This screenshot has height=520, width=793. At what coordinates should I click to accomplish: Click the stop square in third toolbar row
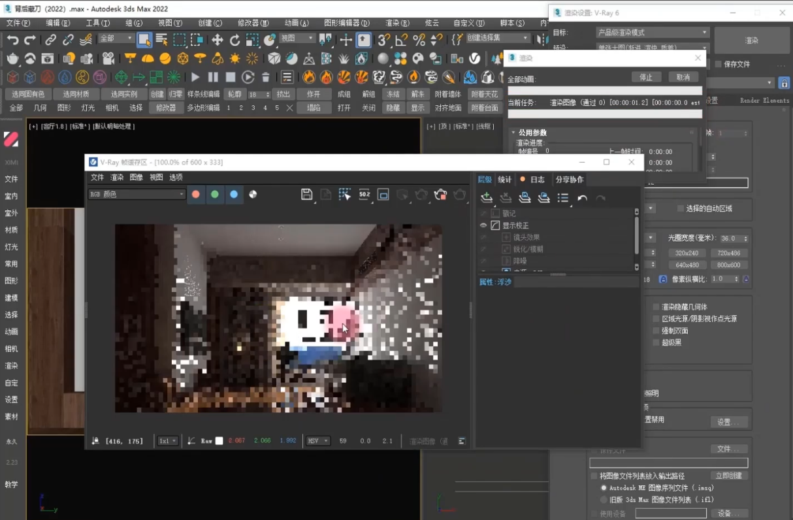click(231, 77)
